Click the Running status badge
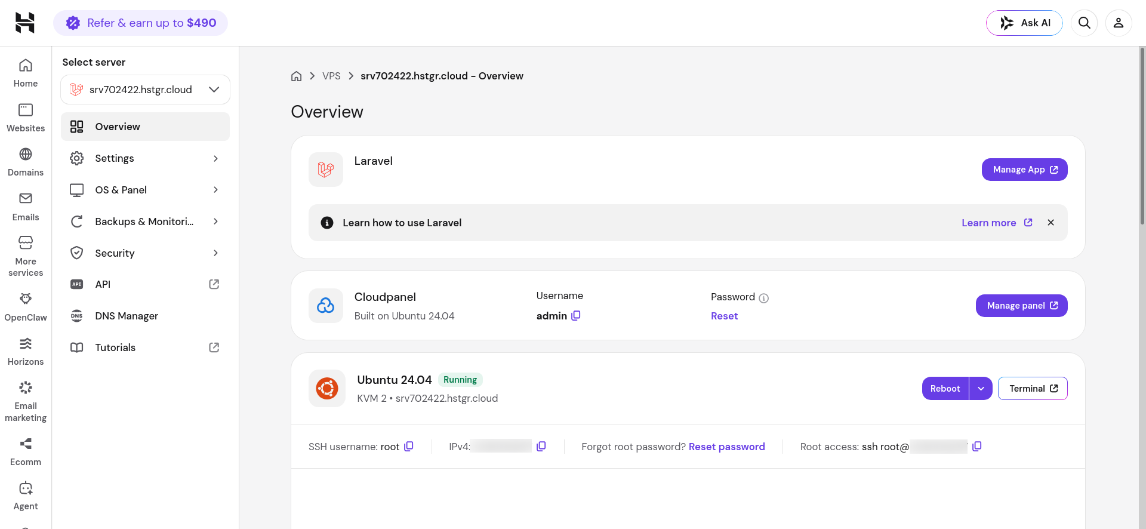The height and width of the screenshot is (529, 1146). (x=460, y=380)
